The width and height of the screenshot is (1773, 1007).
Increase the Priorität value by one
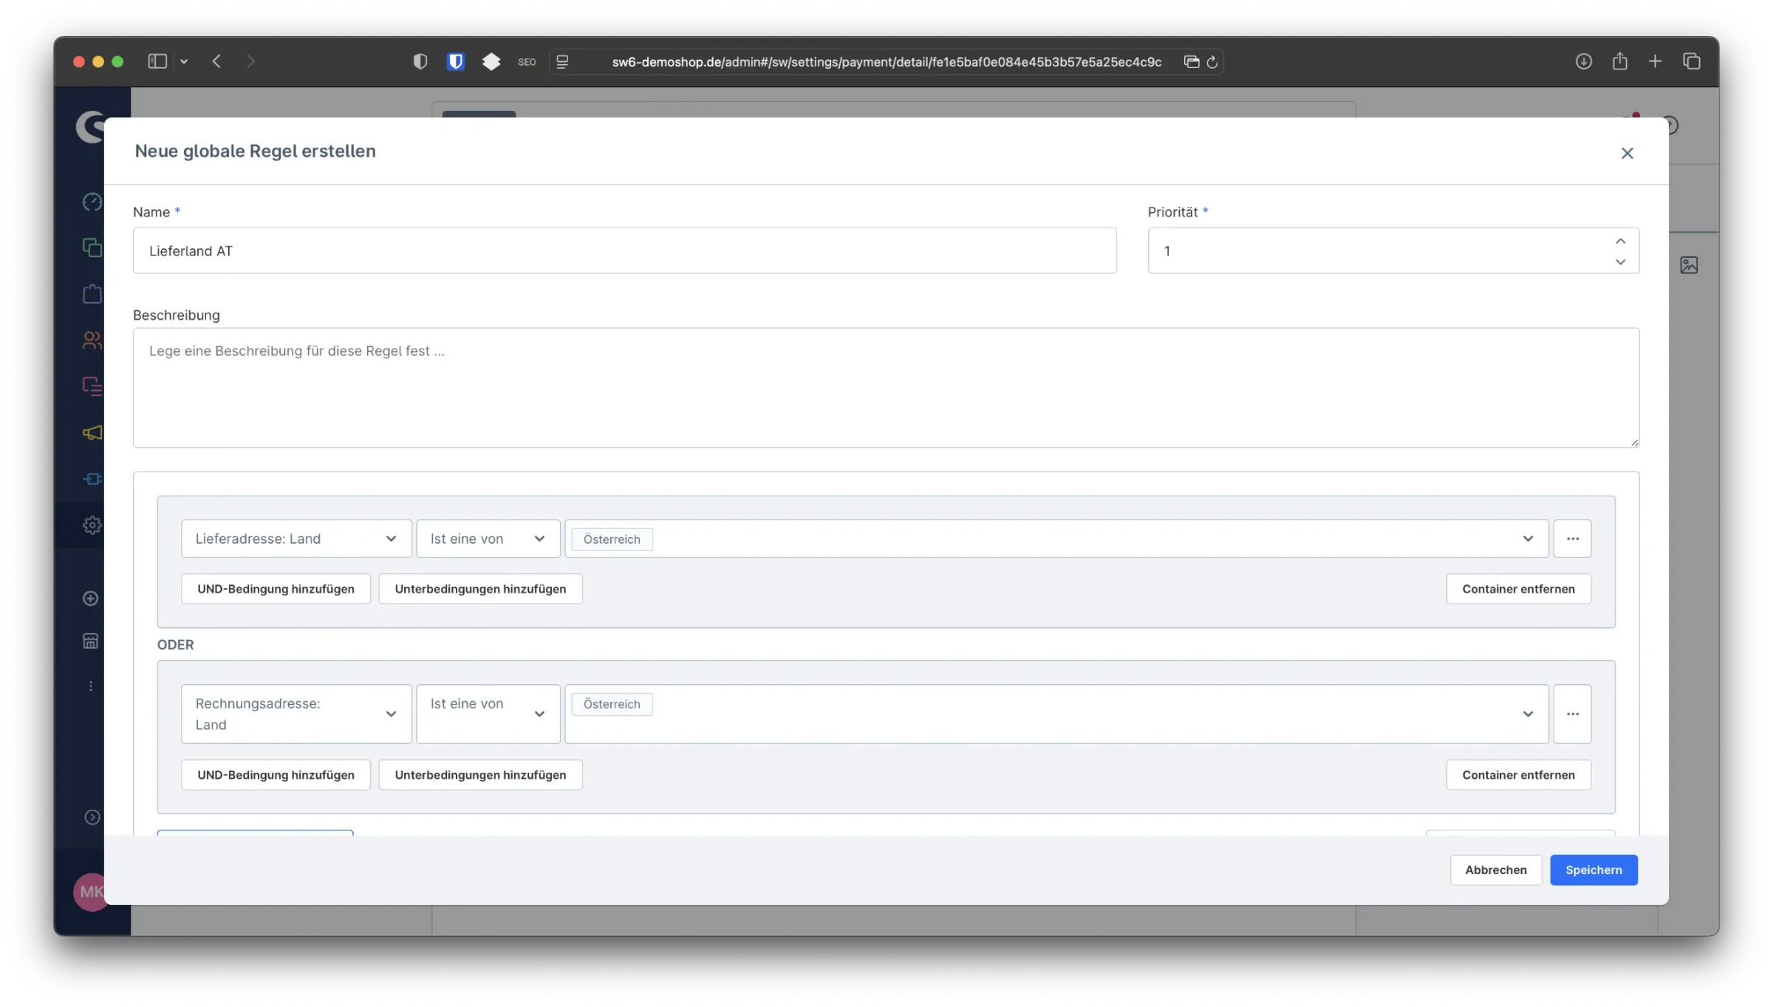pos(1620,241)
